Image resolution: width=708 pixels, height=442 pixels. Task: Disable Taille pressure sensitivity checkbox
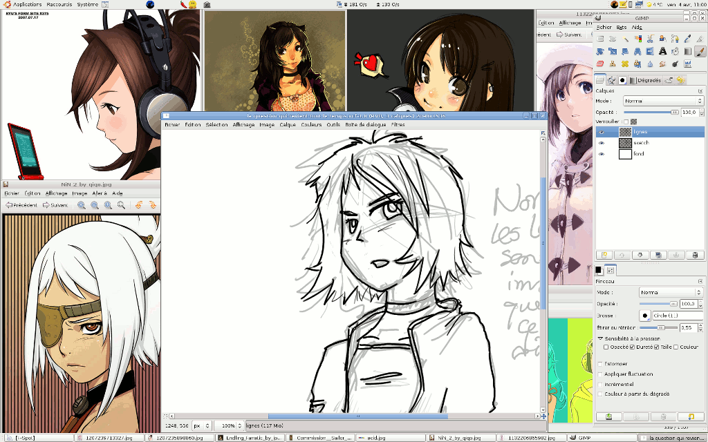point(657,347)
